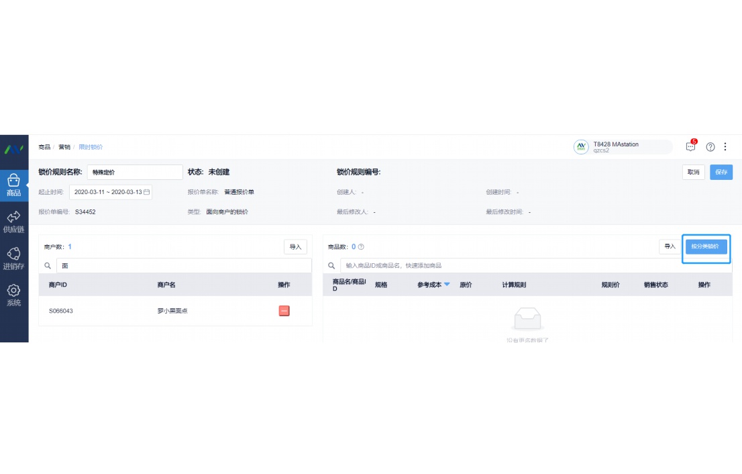
Task: Click the 普通报价单 quotation name
Action: click(239, 192)
